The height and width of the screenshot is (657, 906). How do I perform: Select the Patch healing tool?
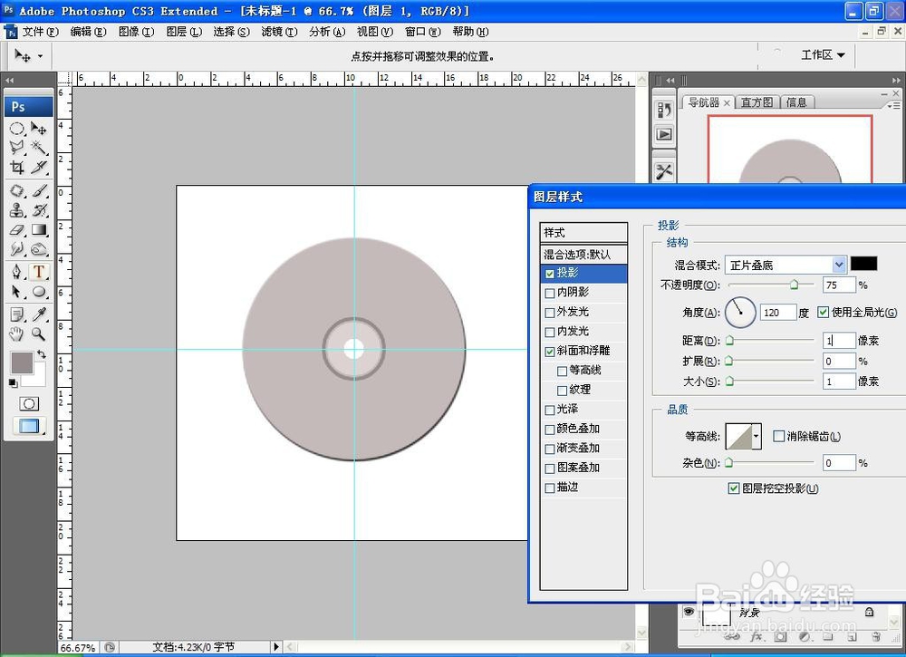click(17, 190)
